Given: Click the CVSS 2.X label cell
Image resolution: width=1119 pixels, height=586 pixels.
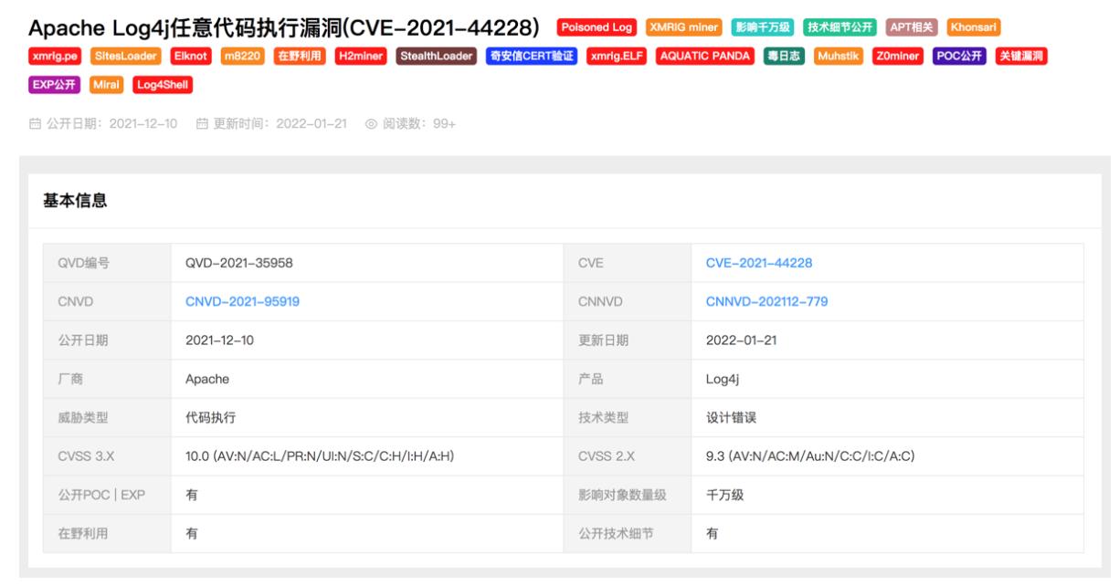Looking at the screenshot, I should click(628, 456).
